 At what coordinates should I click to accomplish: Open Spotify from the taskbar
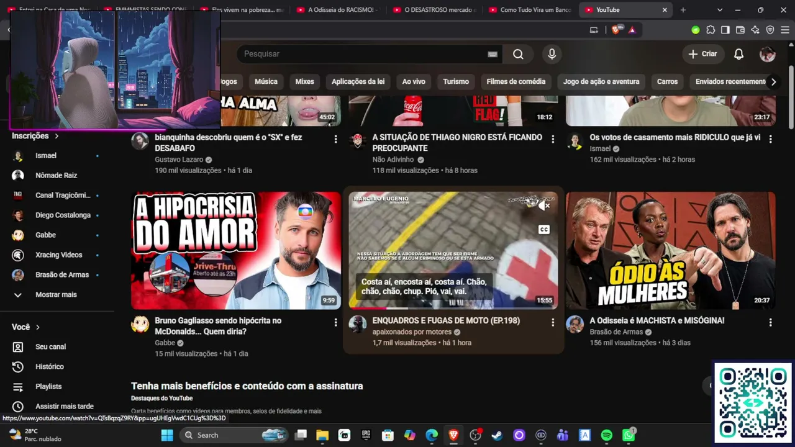point(607,435)
